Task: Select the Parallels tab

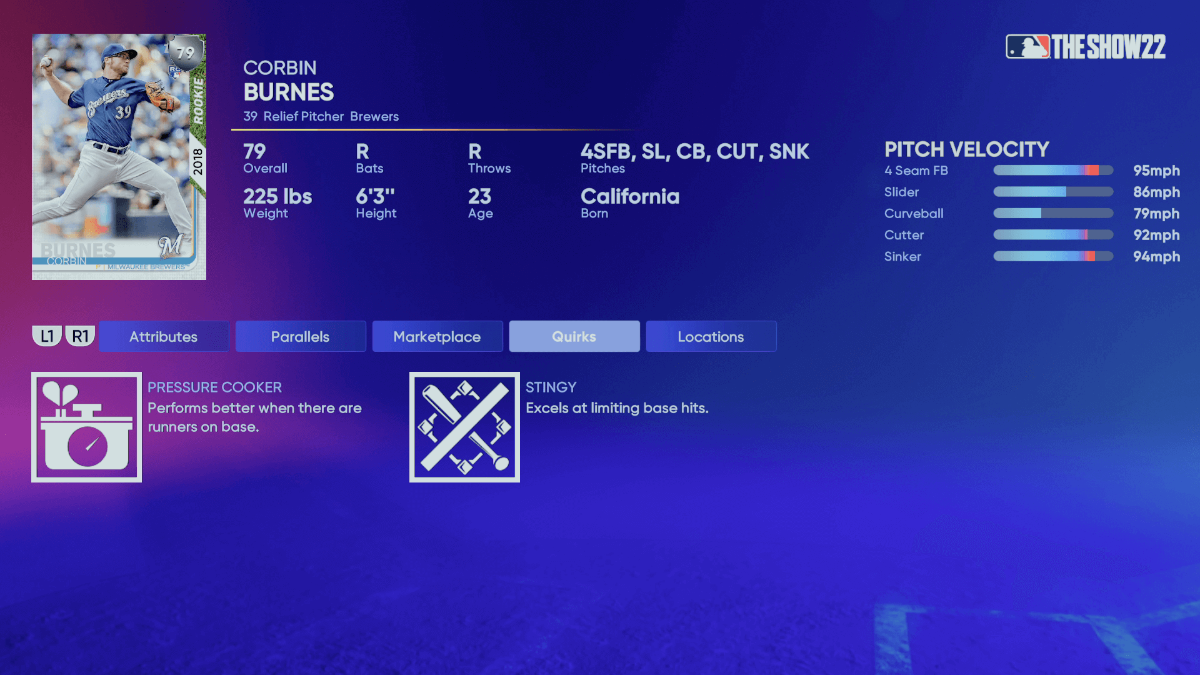Action: (300, 336)
